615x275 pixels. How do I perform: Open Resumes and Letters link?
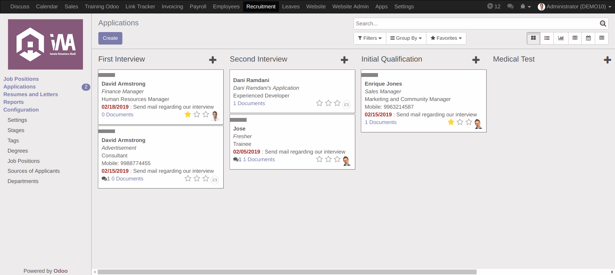[31, 94]
